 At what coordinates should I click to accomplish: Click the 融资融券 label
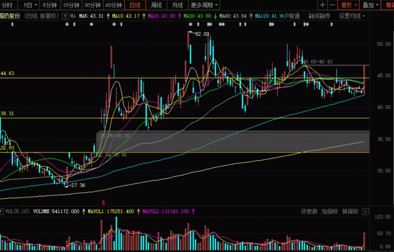pos(319,16)
